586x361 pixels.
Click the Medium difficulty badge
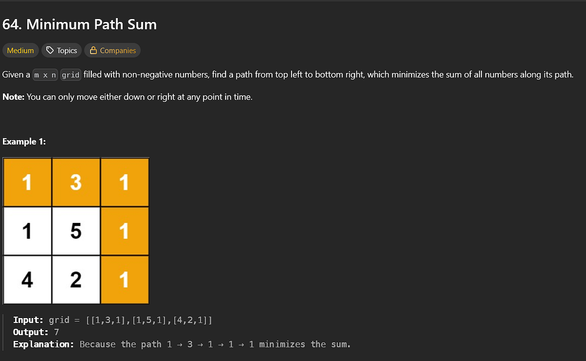[20, 50]
